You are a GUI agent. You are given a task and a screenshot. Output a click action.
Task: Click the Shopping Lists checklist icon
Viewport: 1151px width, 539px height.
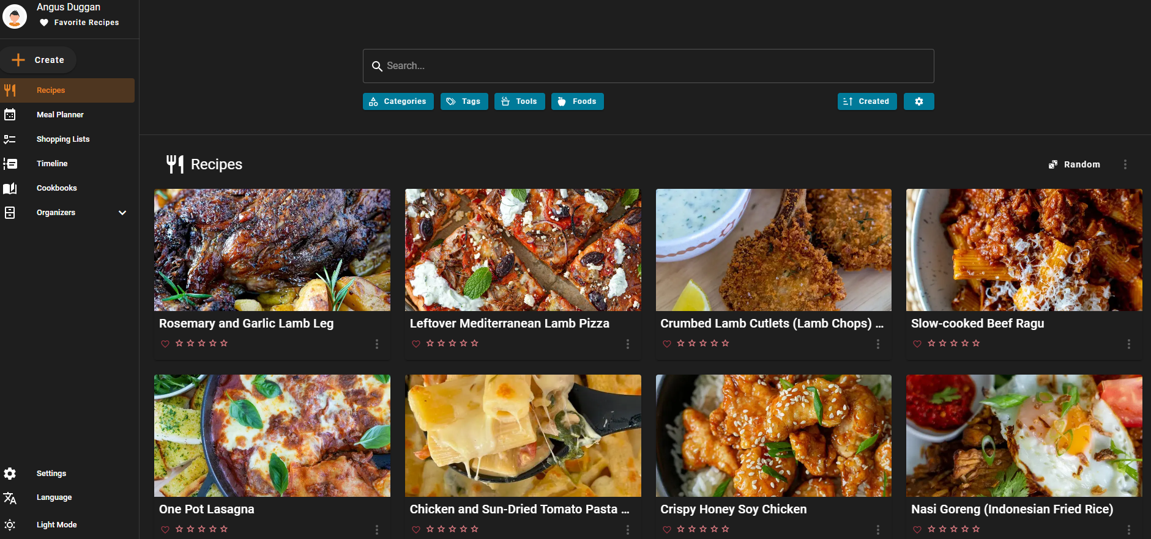10,139
